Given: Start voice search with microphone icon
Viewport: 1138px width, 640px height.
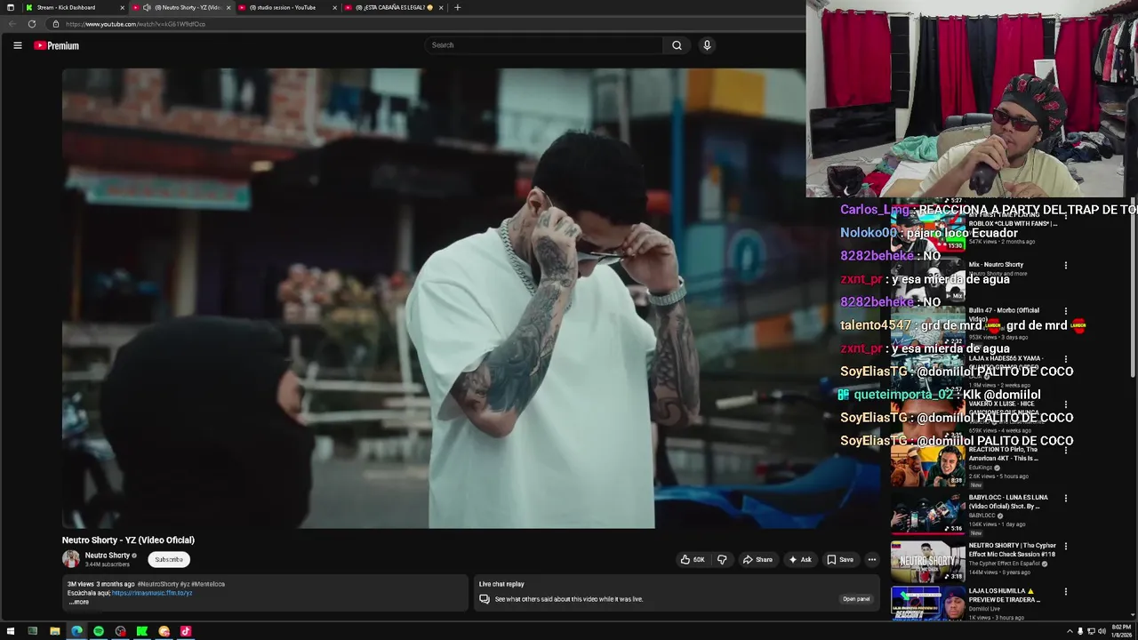Looking at the screenshot, I should tap(707, 45).
